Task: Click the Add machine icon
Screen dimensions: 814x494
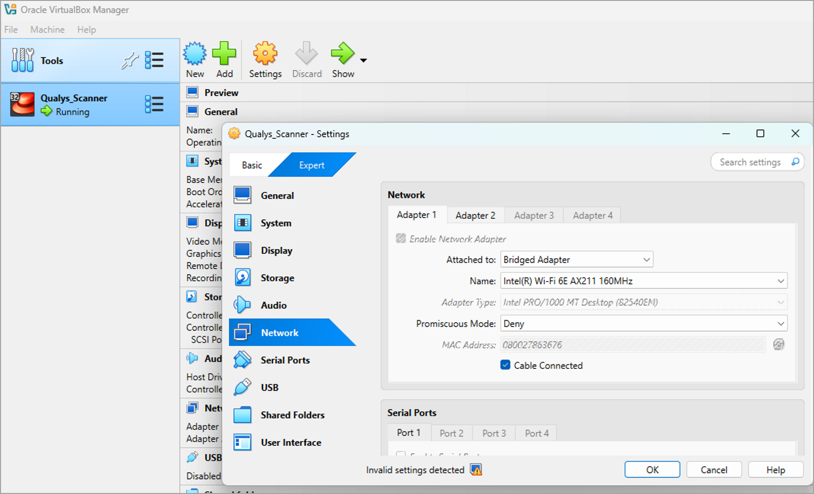Action: click(x=225, y=53)
